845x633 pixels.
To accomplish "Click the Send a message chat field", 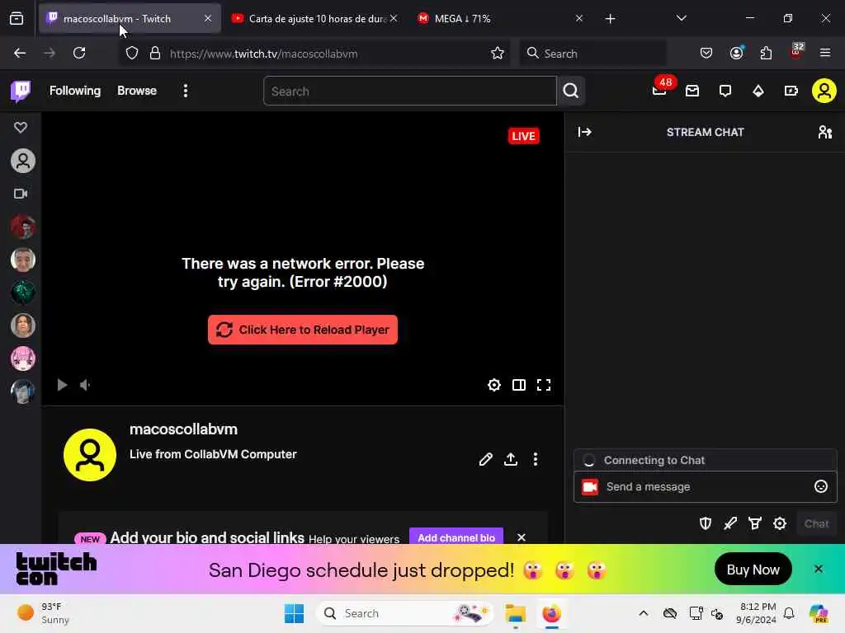I will 706,486.
